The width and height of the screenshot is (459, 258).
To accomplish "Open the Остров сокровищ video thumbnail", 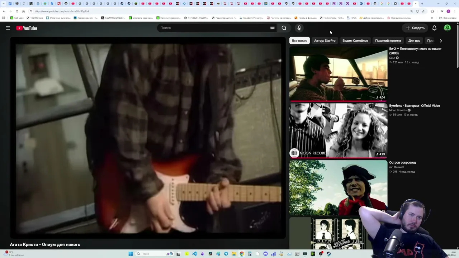I will click(339, 187).
